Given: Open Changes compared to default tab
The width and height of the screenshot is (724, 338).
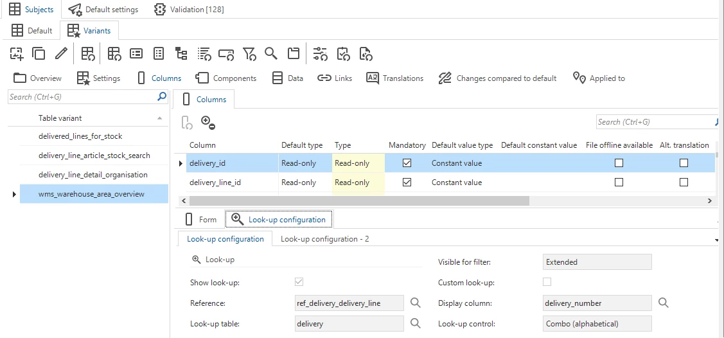Looking at the screenshot, I should [x=497, y=78].
